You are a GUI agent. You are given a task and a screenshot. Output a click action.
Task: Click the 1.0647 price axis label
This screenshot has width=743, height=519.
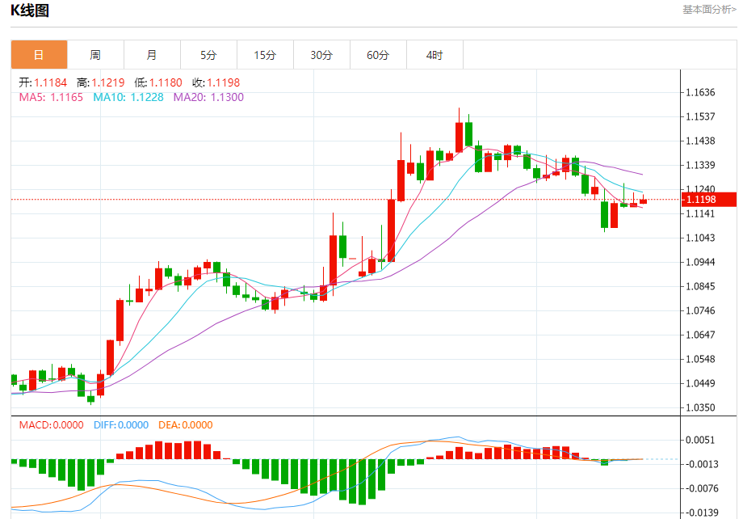coord(700,335)
